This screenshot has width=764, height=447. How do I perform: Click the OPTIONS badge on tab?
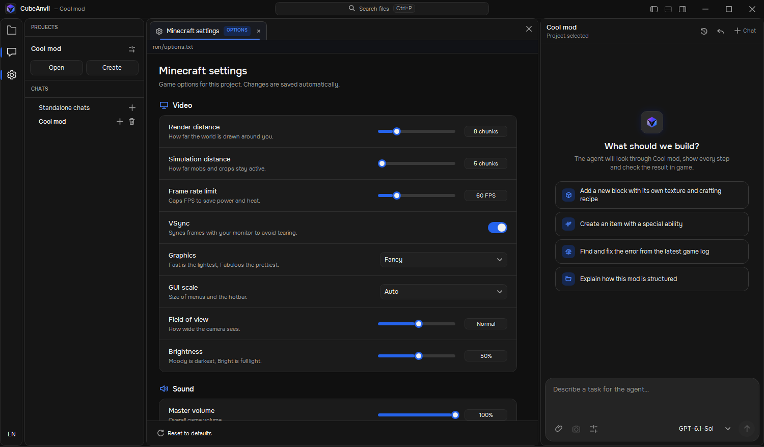(x=237, y=30)
